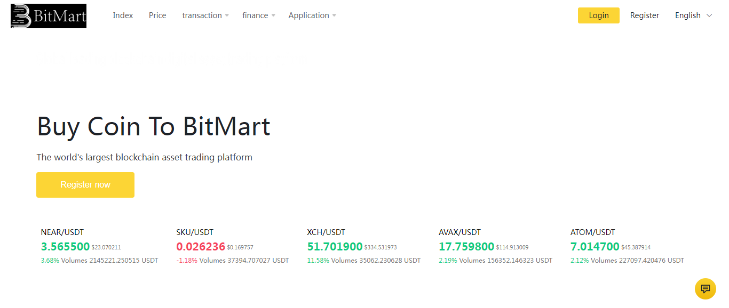Click the NEAR price 3.565500
Image resolution: width=729 pixels, height=308 pixels.
65,247
